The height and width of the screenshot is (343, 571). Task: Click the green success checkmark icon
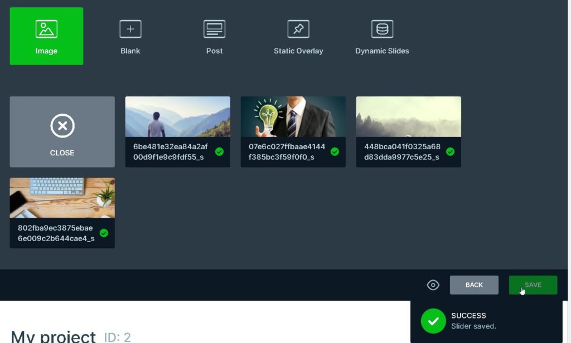pos(433,321)
